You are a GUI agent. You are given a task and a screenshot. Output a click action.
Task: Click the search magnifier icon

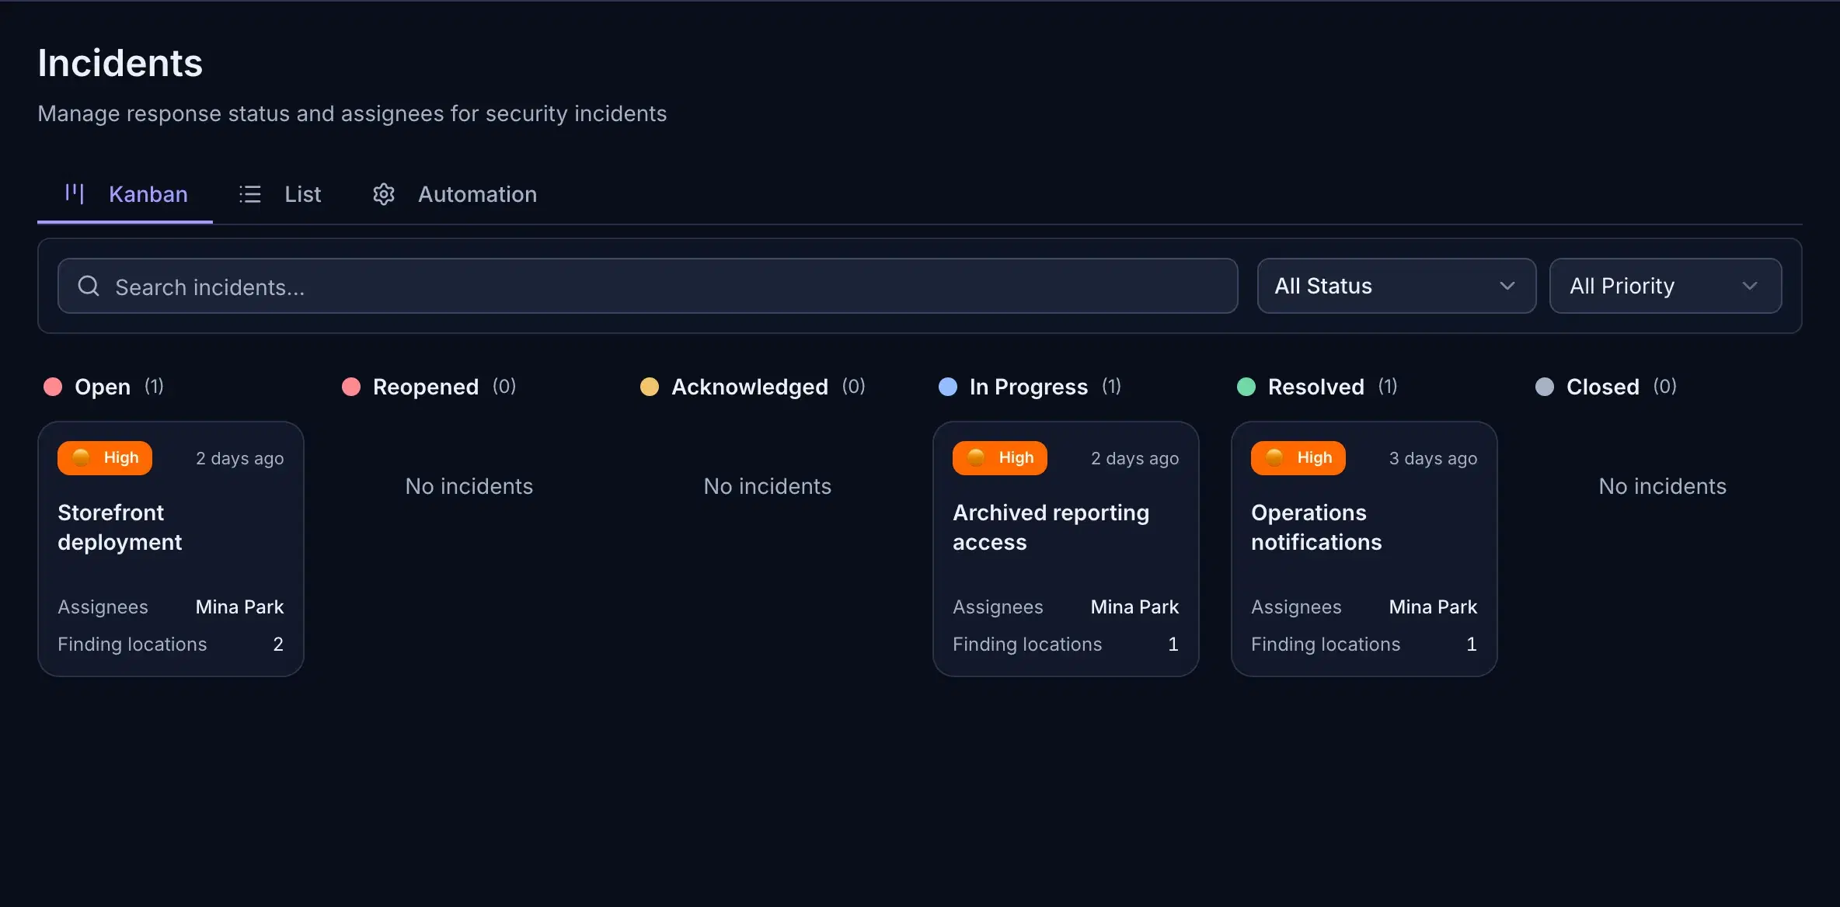pyautogui.click(x=89, y=286)
